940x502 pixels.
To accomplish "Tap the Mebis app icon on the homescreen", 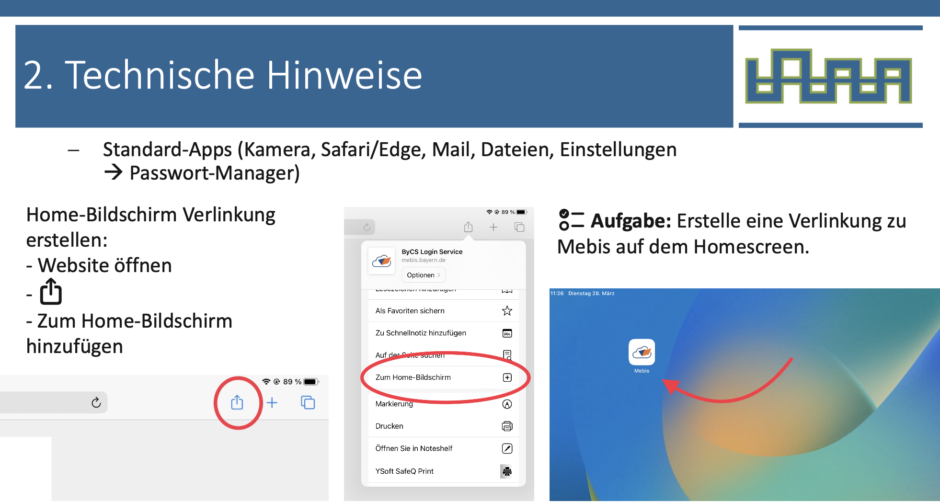I will point(642,353).
